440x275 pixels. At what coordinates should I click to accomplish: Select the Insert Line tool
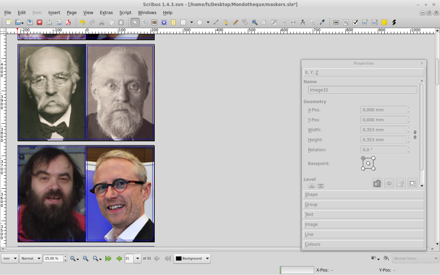click(216, 22)
